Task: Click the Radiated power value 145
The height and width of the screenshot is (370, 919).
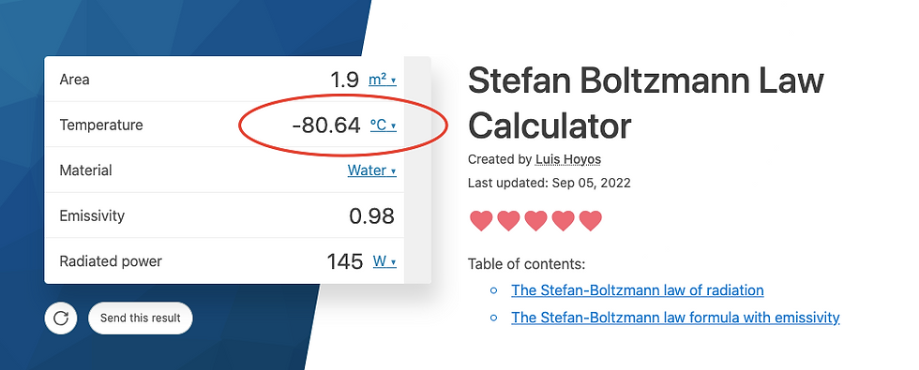Action: point(345,261)
